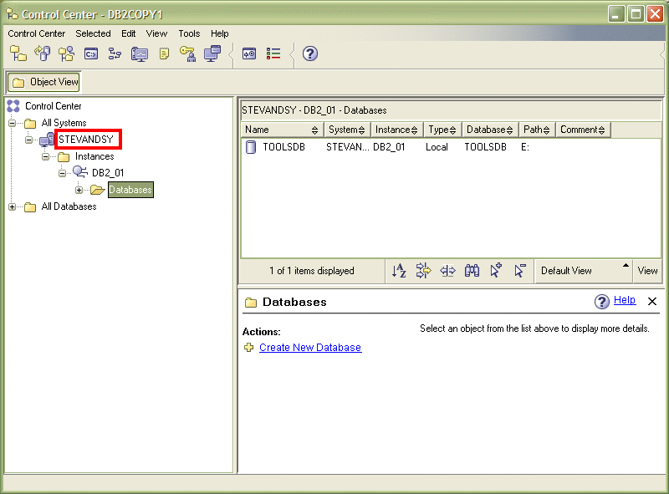This screenshot has height=494, width=669.
Task: Select the STEVANDSY system in the tree
Action: (86, 140)
